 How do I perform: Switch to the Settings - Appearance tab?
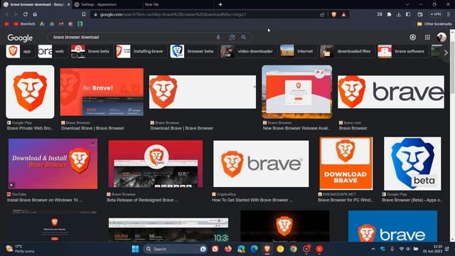(x=107, y=4)
